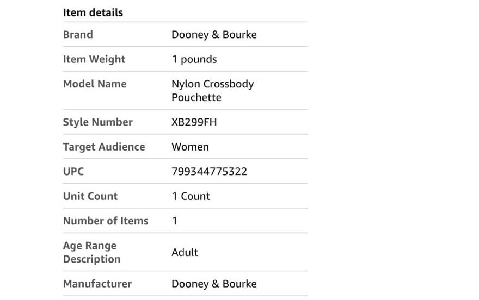Select the Target Audience label
This screenshot has width=479, height=300.
click(x=104, y=147)
